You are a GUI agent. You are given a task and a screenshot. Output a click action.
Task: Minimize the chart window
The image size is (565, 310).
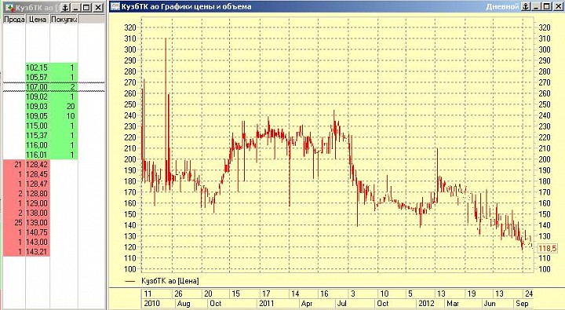point(537,6)
